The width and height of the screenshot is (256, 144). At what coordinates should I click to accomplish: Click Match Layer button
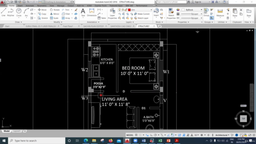click(x=141, y=18)
